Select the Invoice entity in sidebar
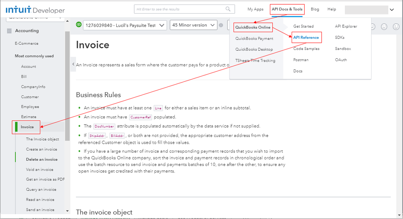The image size is (403, 219). pyautogui.click(x=27, y=127)
